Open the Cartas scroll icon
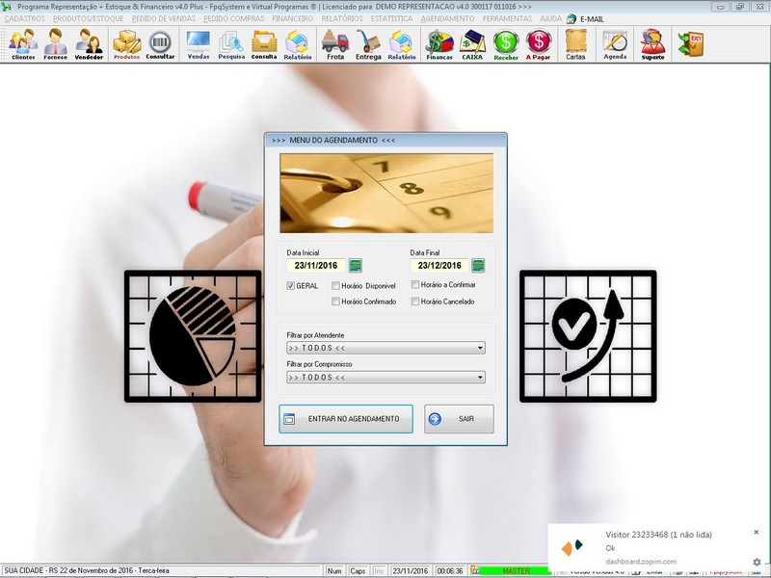Viewport: 771px width, 578px height. pyautogui.click(x=575, y=44)
